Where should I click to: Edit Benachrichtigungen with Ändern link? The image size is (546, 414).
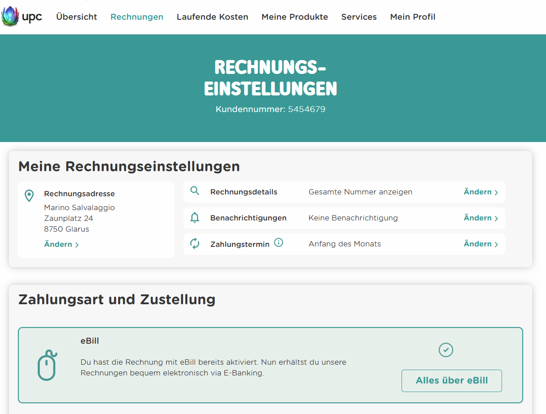tap(480, 218)
